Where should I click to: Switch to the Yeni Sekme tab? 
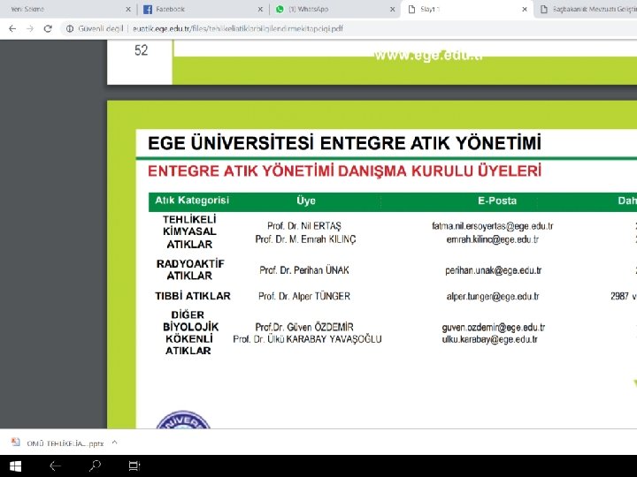click(67, 9)
